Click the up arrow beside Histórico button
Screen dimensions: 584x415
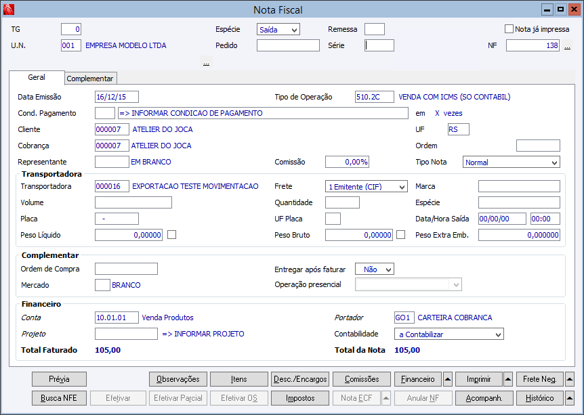tap(569, 398)
